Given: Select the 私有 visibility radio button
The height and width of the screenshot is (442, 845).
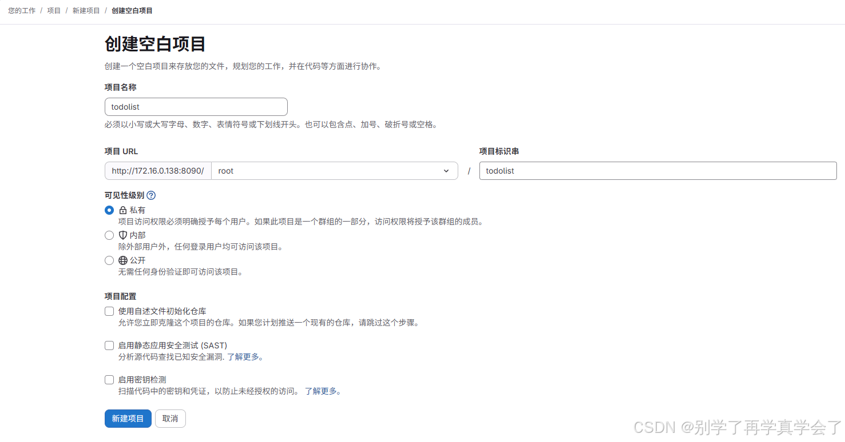Looking at the screenshot, I should [109, 210].
